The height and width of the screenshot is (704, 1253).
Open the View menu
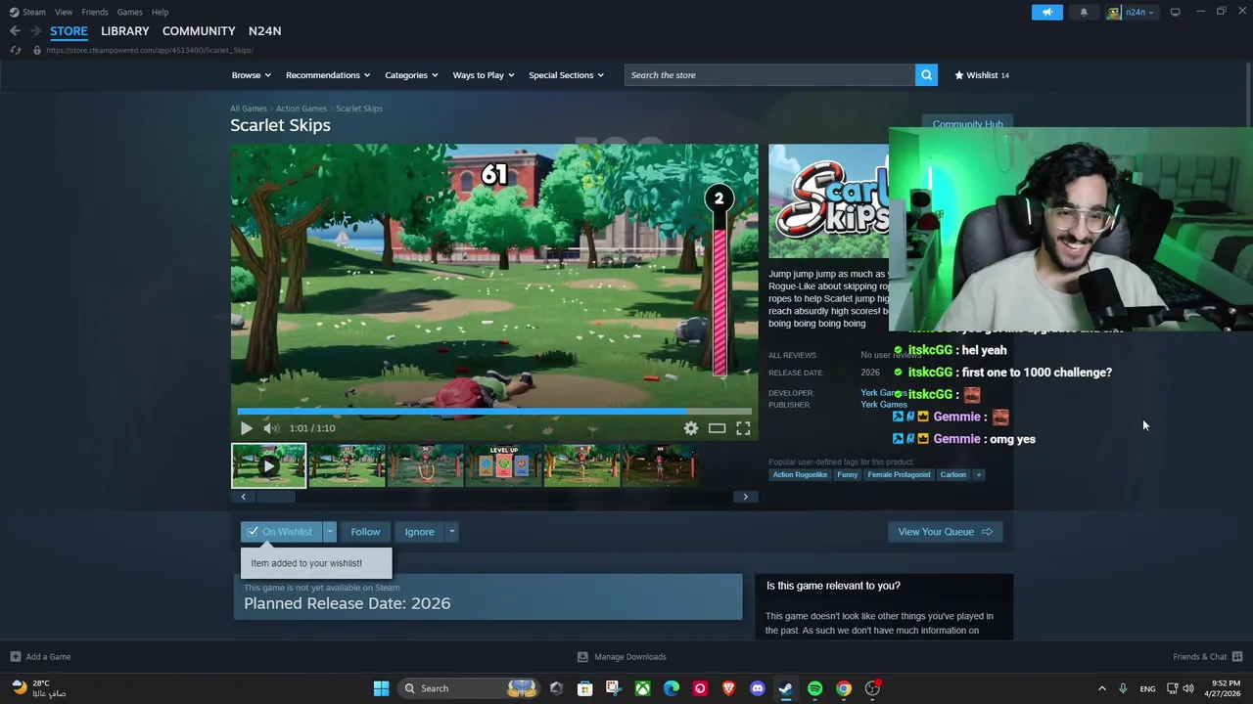coord(64,12)
